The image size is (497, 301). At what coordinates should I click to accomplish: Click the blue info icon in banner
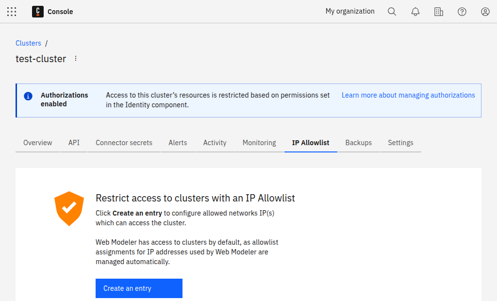point(29,96)
